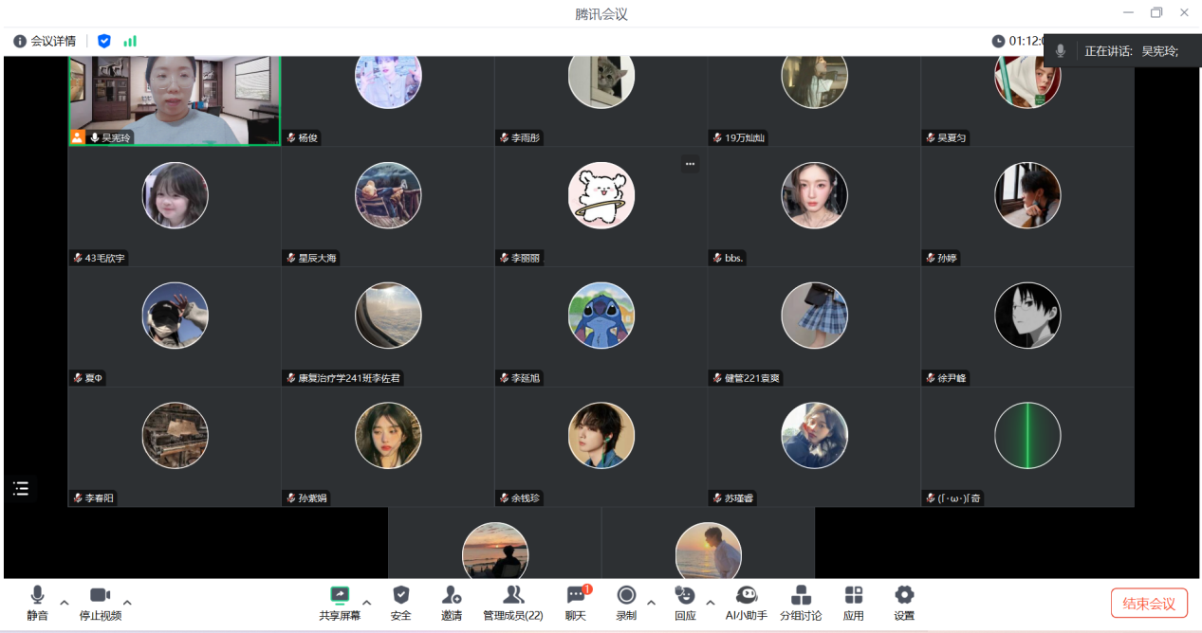Open the 安全 security shield

tap(401, 603)
